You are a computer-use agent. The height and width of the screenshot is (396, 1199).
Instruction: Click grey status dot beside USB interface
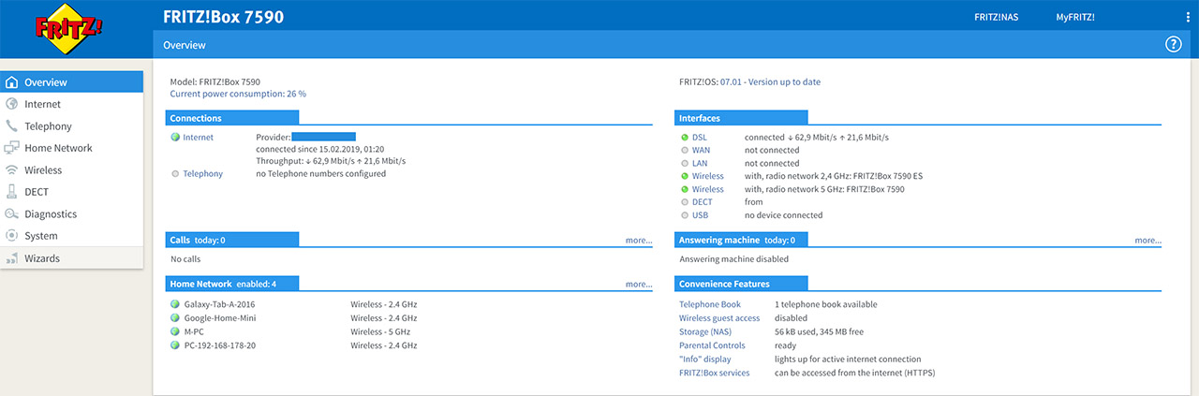click(x=685, y=215)
